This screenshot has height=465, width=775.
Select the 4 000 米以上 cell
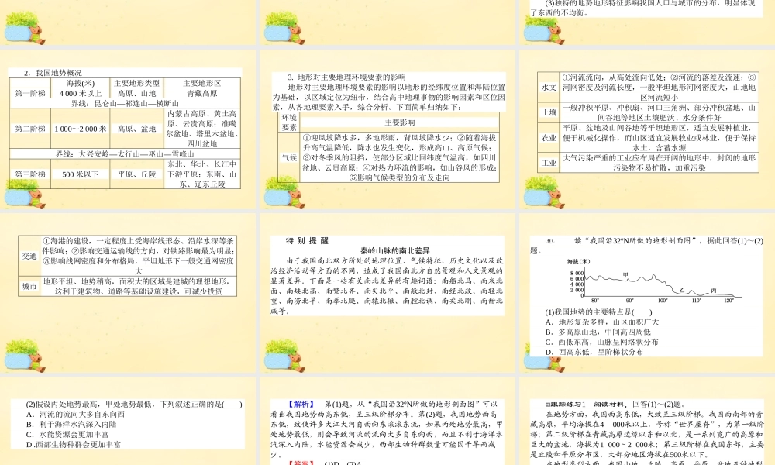click(x=80, y=94)
